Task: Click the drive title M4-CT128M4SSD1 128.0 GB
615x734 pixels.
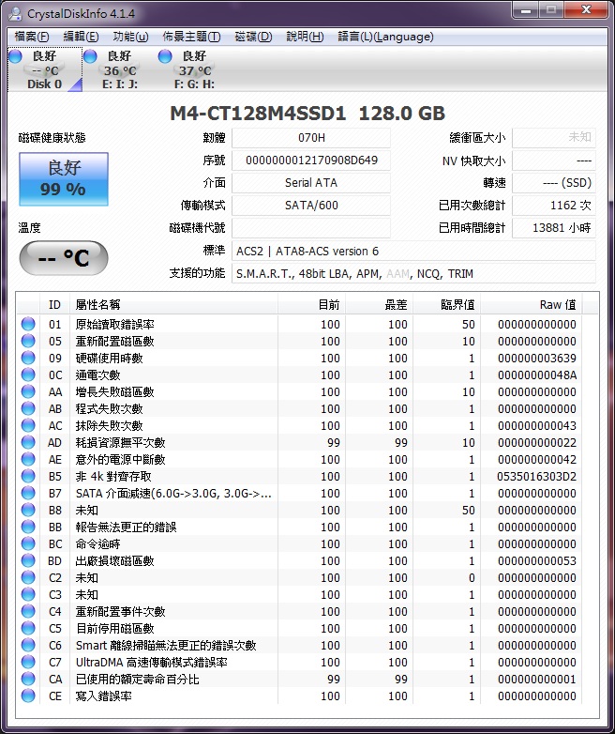Action: point(307,113)
